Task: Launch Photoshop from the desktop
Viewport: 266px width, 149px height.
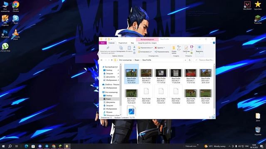Action: pyautogui.click(x=5, y=34)
